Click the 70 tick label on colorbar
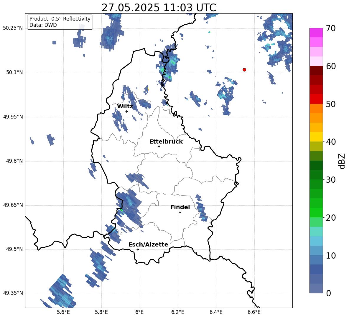Viewport: 349px width, 318px height. pyautogui.click(x=331, y=29)
